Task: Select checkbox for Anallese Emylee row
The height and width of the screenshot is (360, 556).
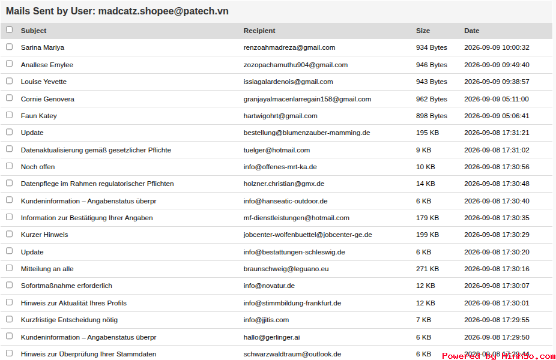Action: tap(9, 64)
